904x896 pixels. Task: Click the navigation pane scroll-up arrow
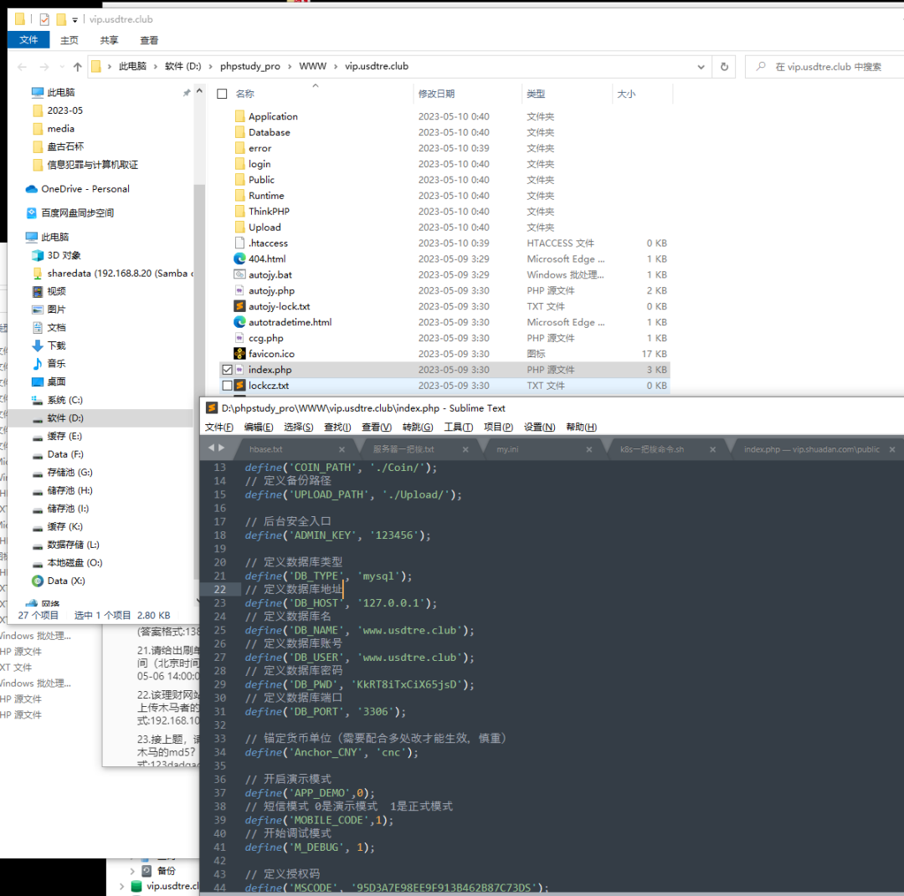tap(199, 92)
